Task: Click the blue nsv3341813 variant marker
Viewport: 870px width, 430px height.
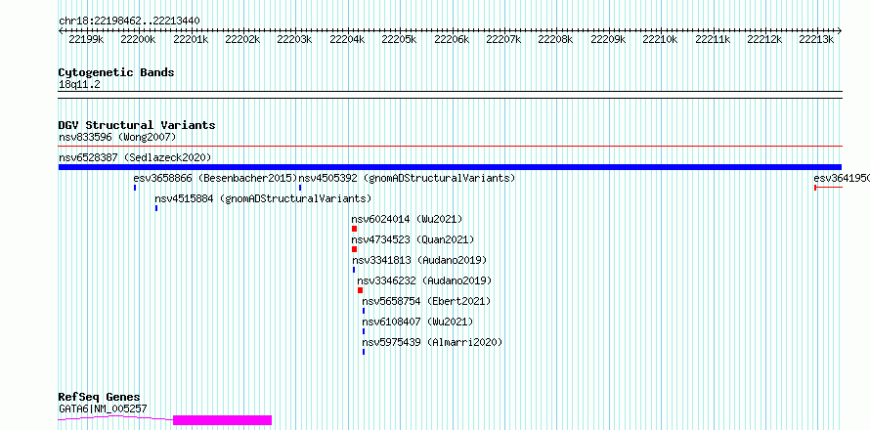Action: 354,270
